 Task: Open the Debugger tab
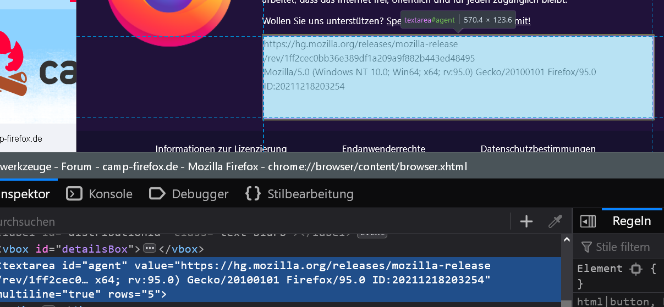(189, 194)
